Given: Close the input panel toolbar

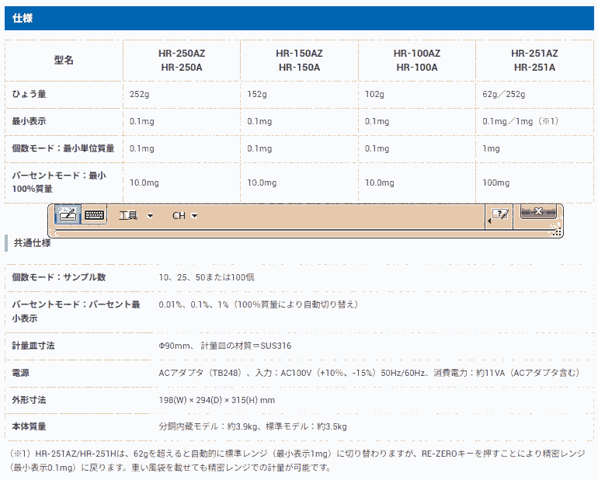Looking at the screenshot, I should pyautogui.click(x=537, y=211).
